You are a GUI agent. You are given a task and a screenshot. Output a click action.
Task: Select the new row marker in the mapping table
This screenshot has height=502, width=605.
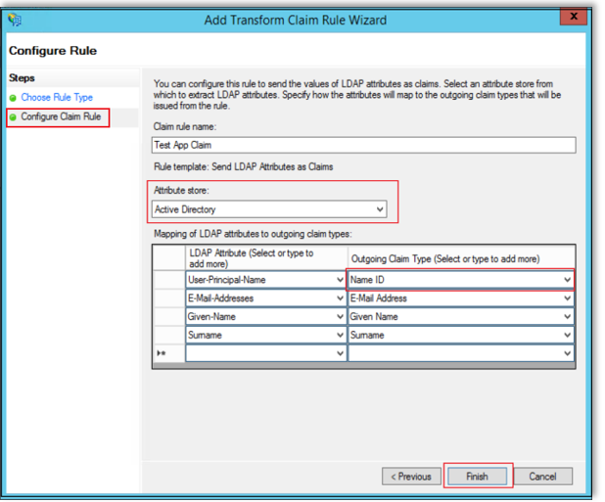pyautogui.click(x=169, y=353)
